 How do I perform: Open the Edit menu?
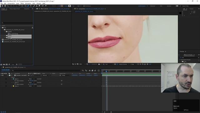click(5, 3)
